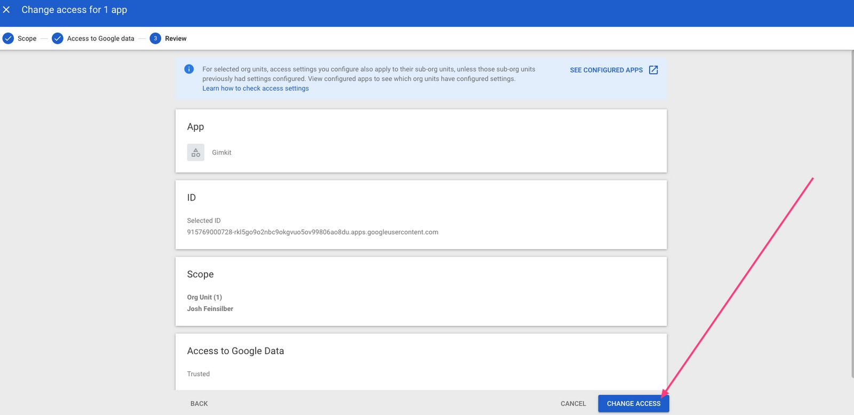Click the Org Unit (1) text

204,297
